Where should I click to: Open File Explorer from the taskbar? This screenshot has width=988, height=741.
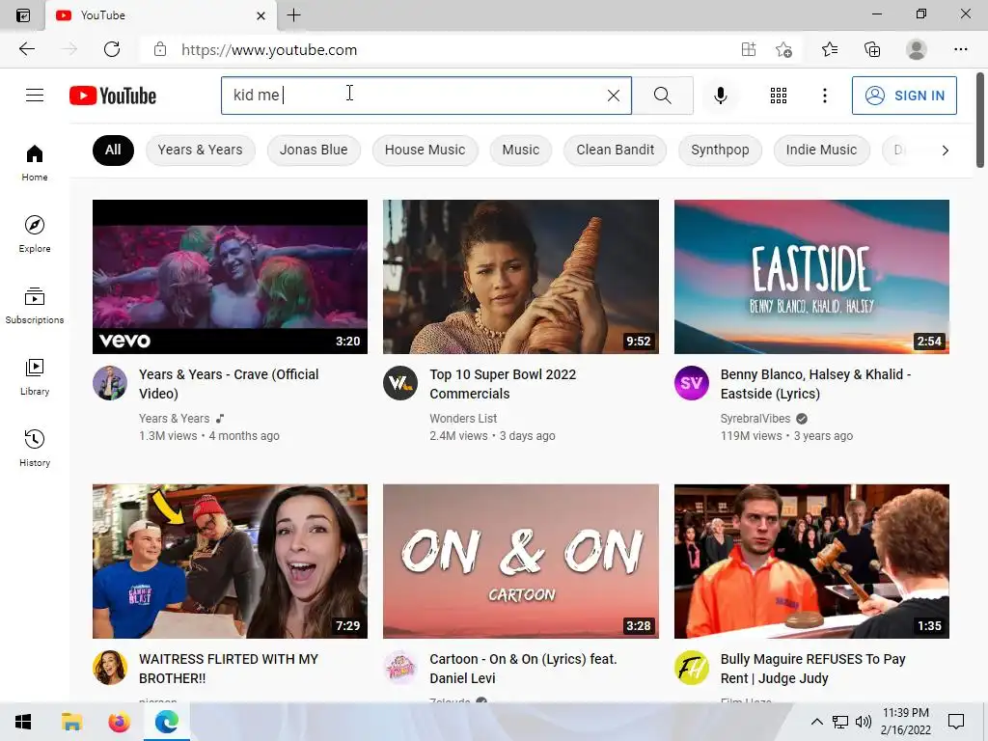[71, 722]
